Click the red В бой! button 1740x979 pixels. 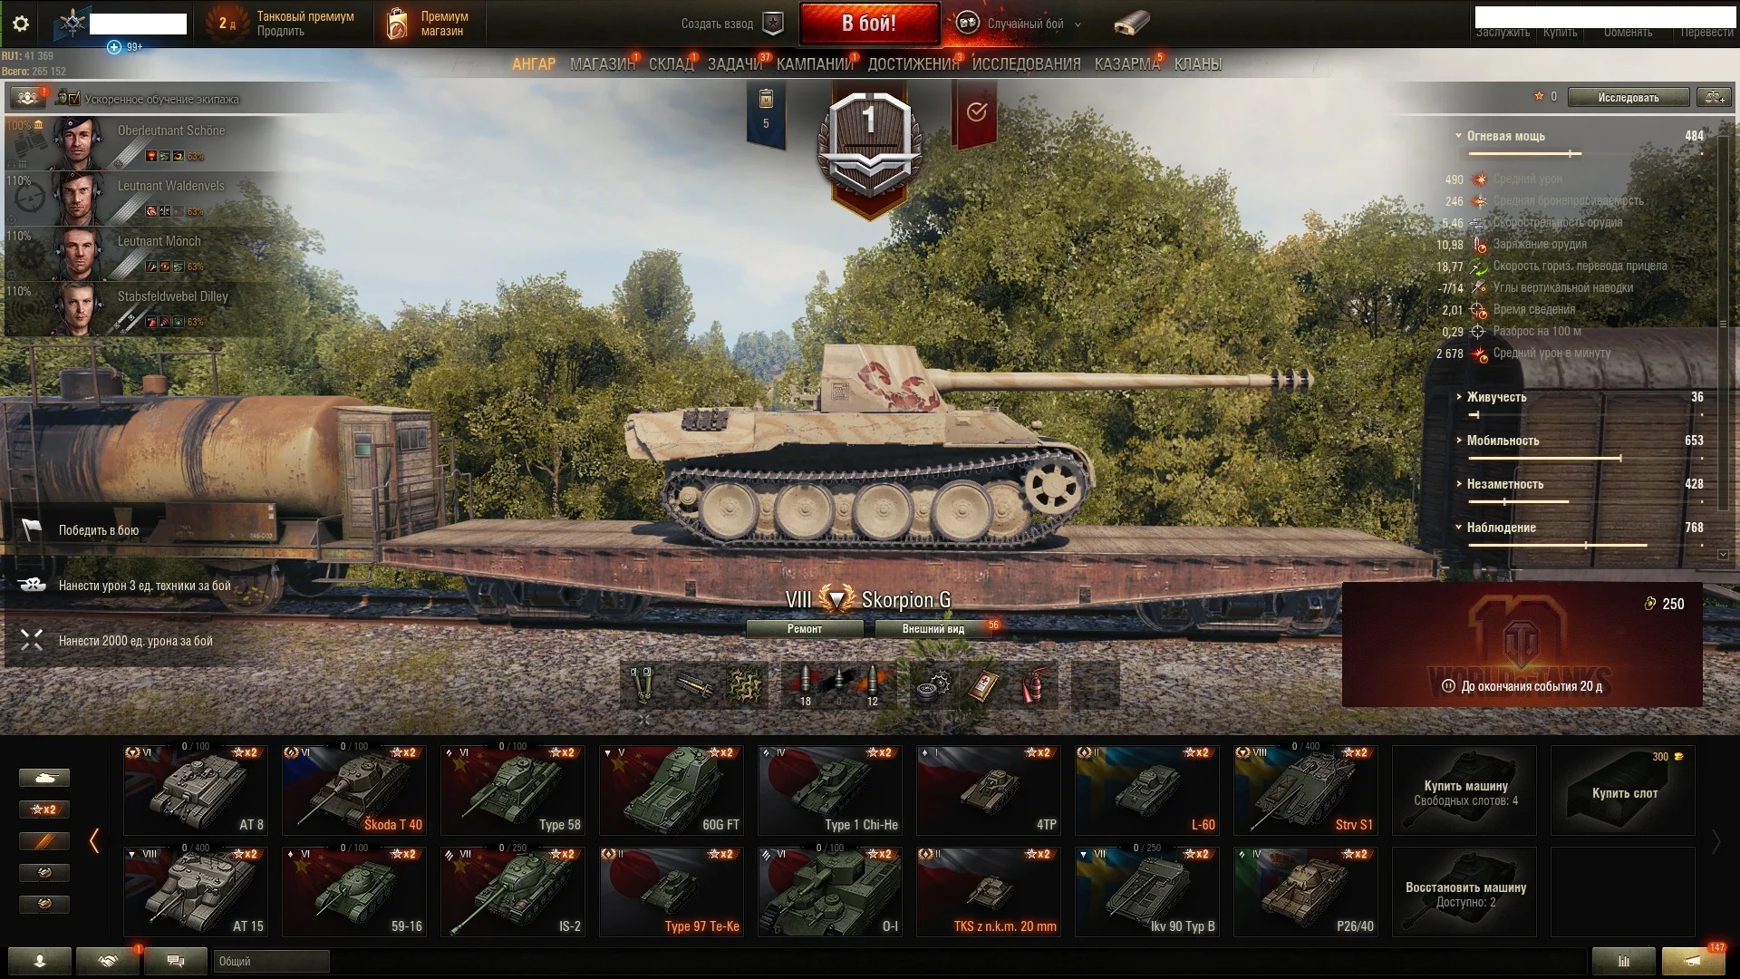[869, 24]
